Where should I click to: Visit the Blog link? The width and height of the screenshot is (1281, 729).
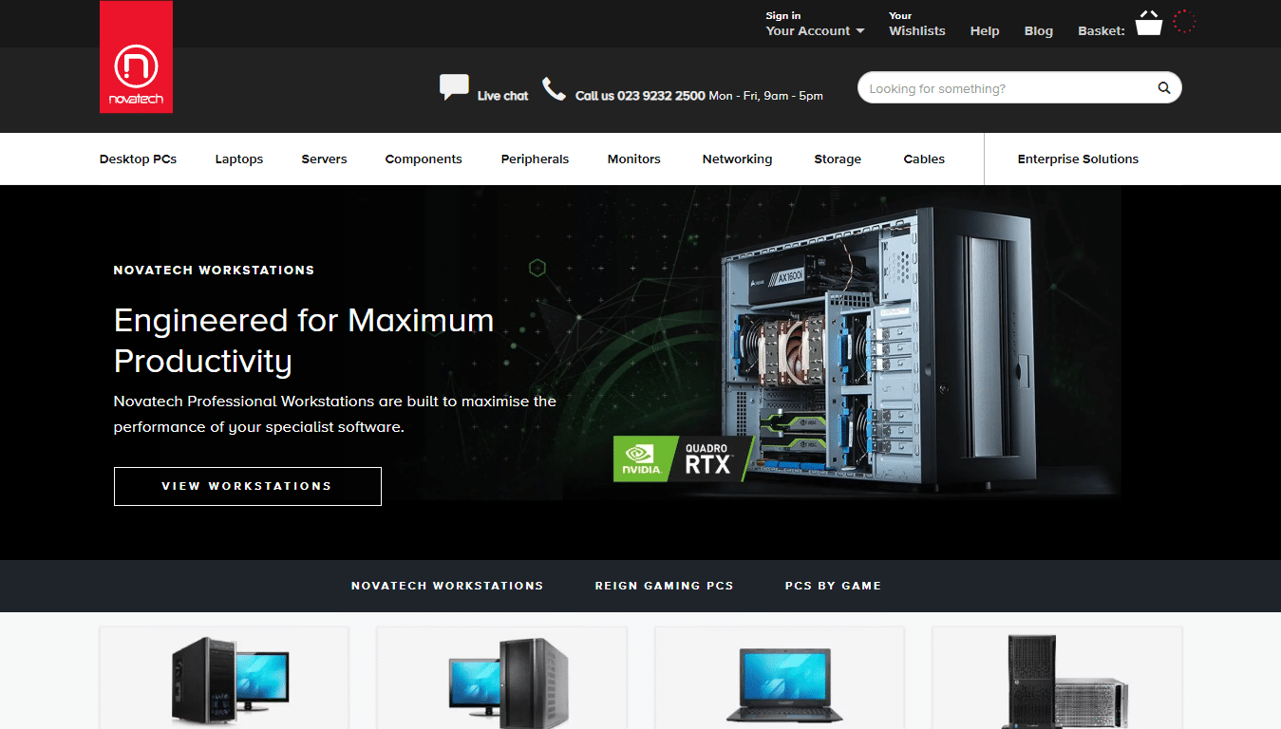click(x=1039, y=31)
